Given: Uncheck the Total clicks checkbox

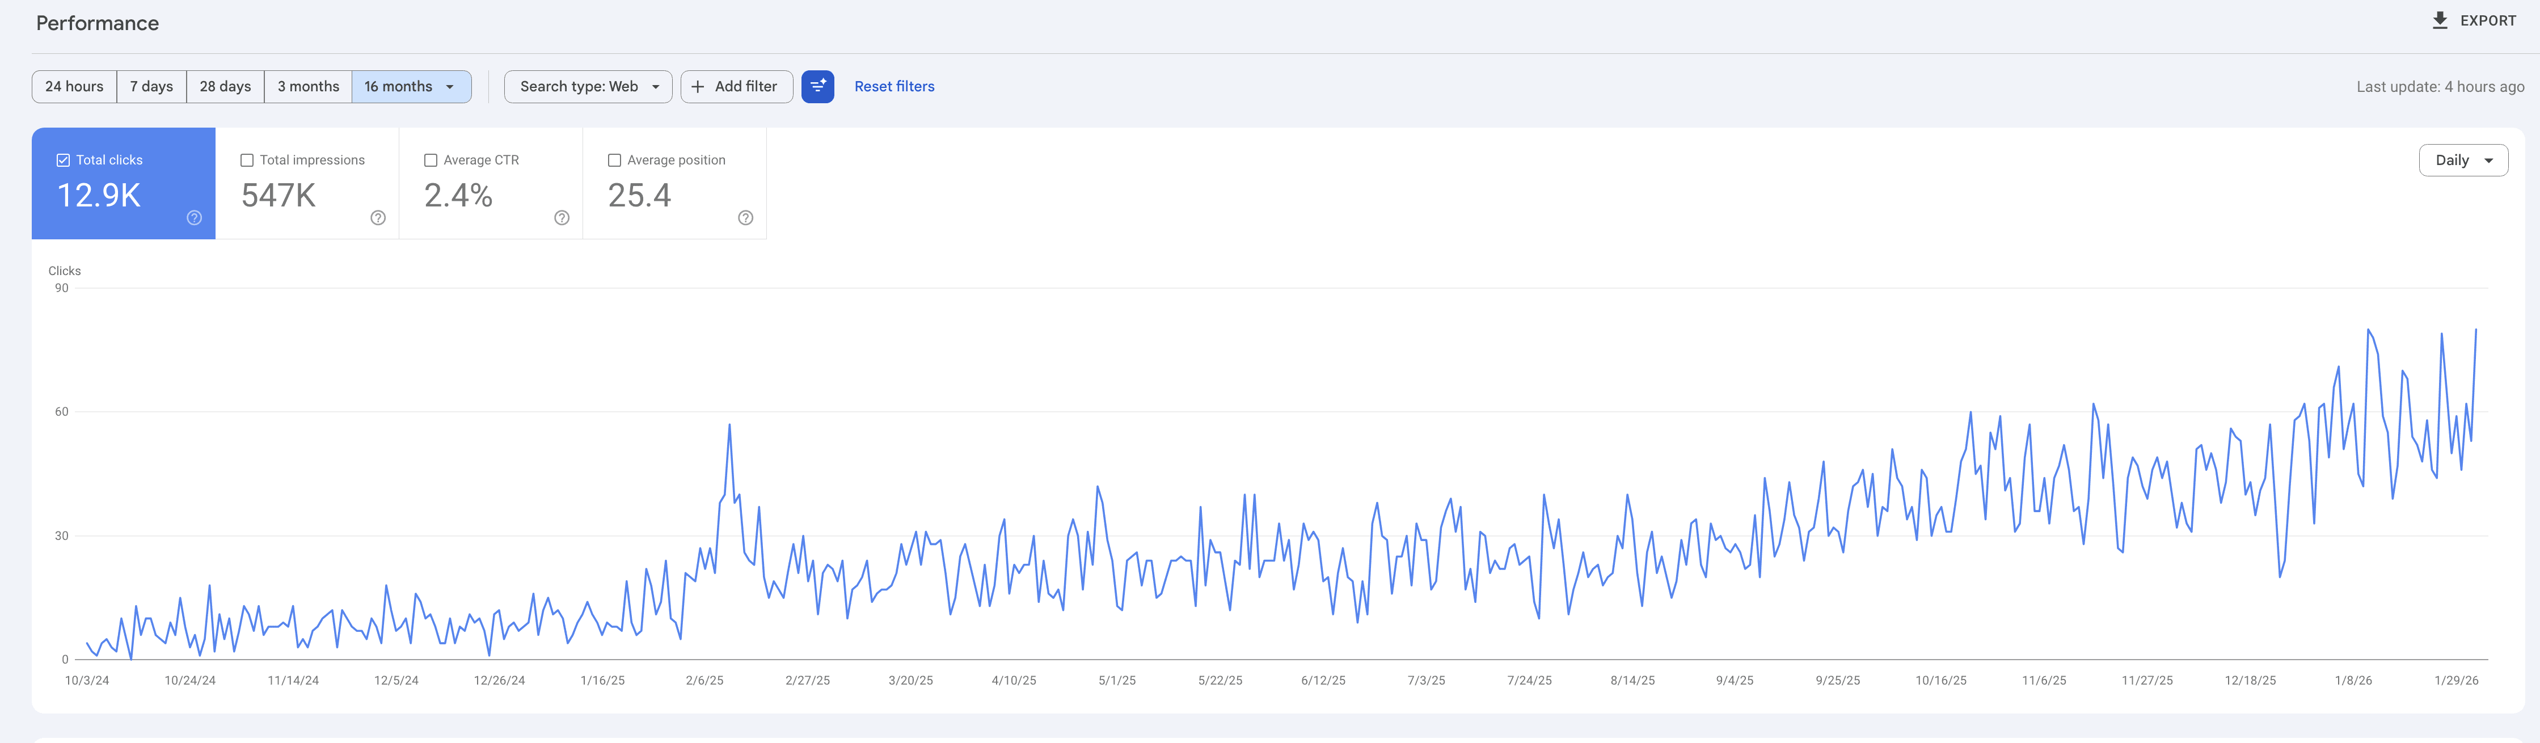Looking at the screenshot, I should coord(63,161).
